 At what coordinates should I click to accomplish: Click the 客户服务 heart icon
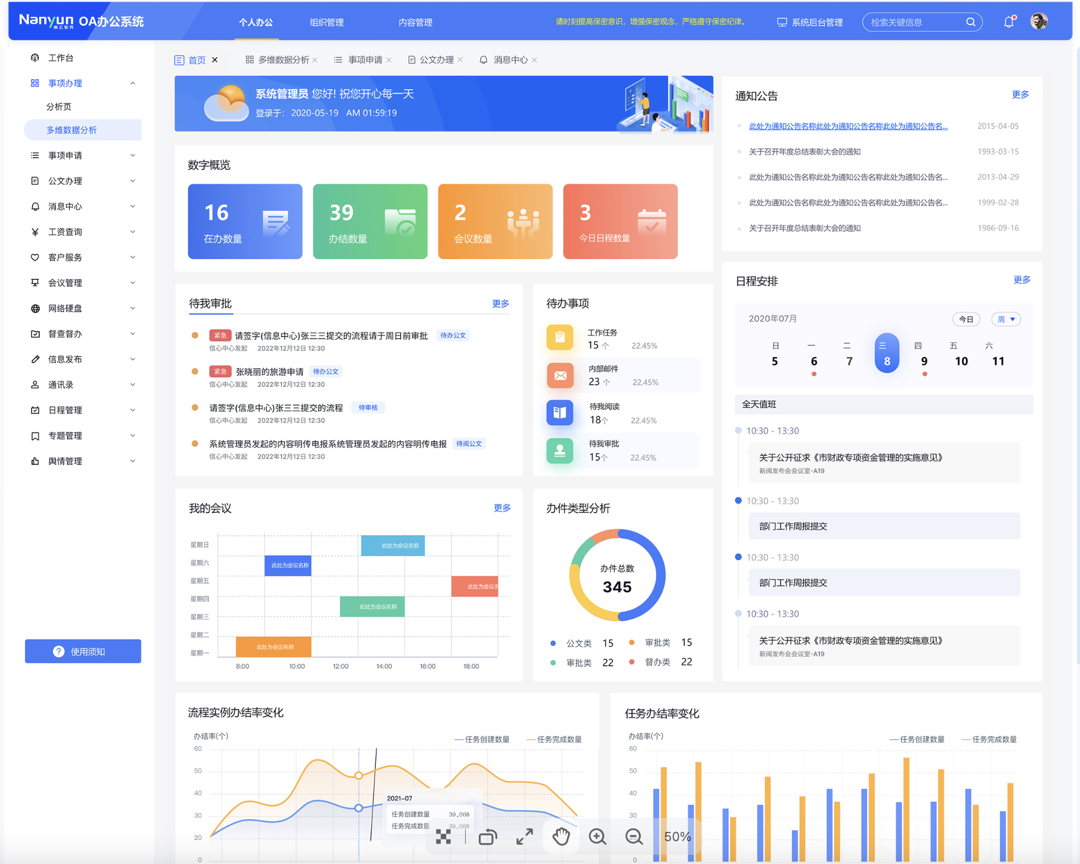[35, 257]
